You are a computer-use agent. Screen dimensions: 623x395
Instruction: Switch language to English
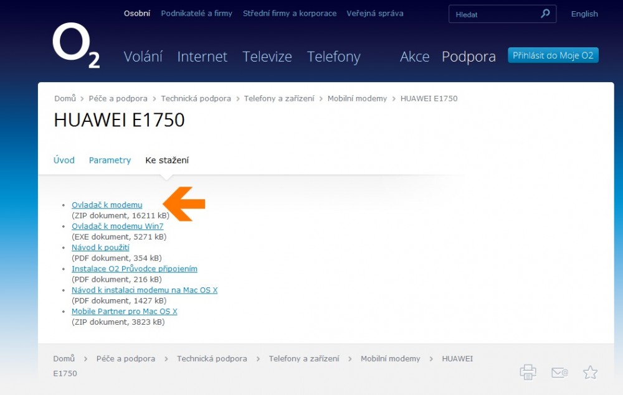tap(584, 14)
